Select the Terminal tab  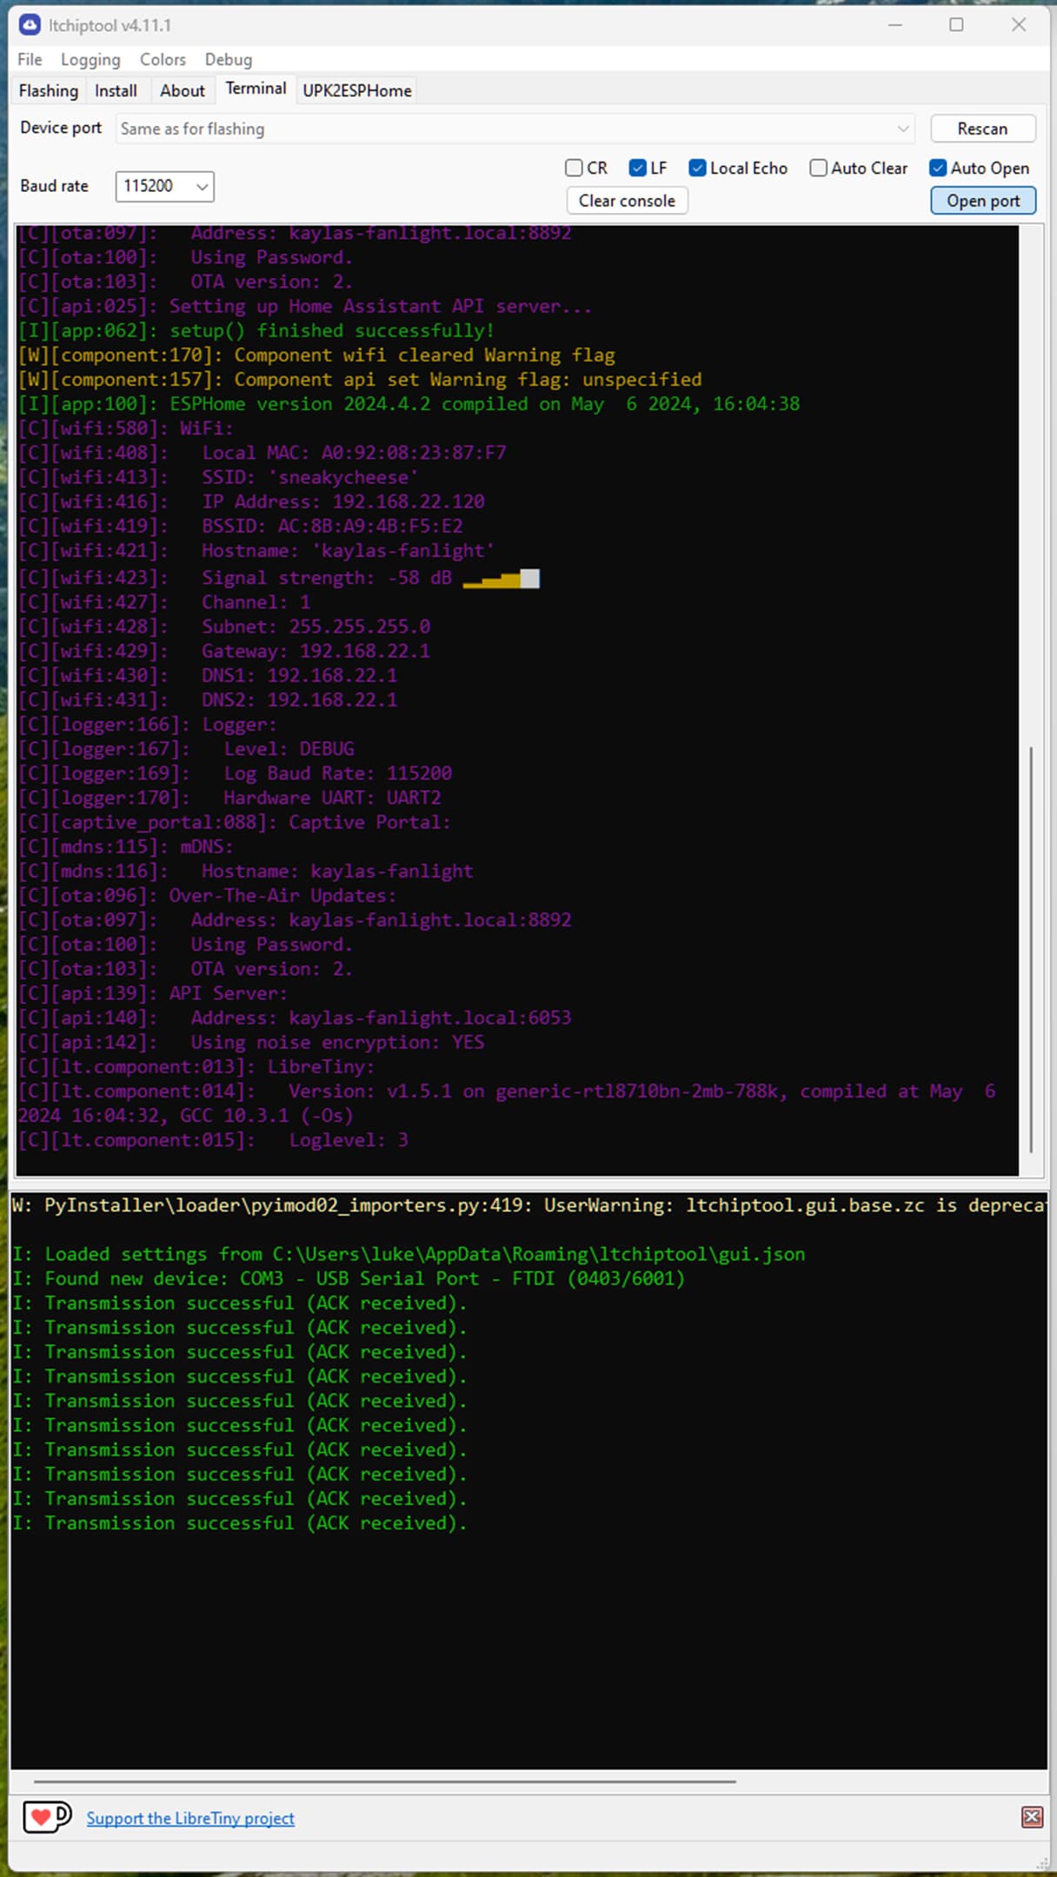tap(256, 89)
